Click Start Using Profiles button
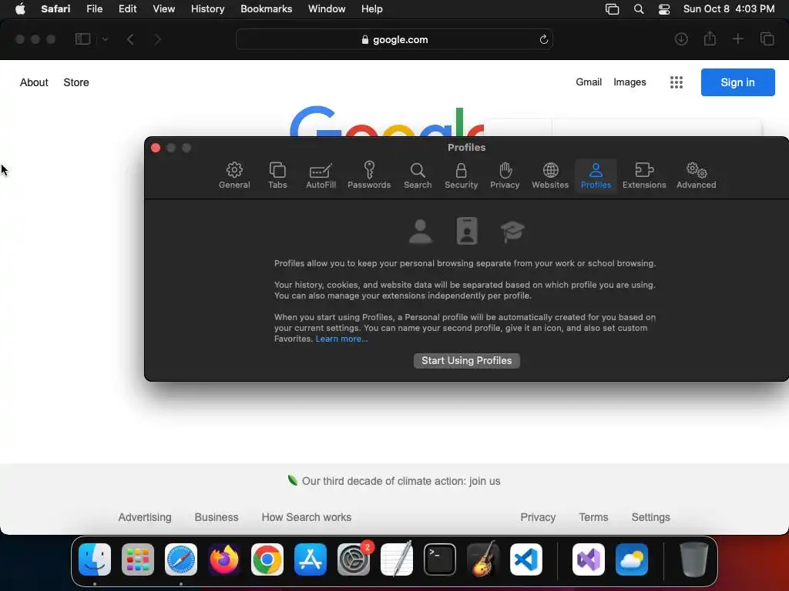 466,360
